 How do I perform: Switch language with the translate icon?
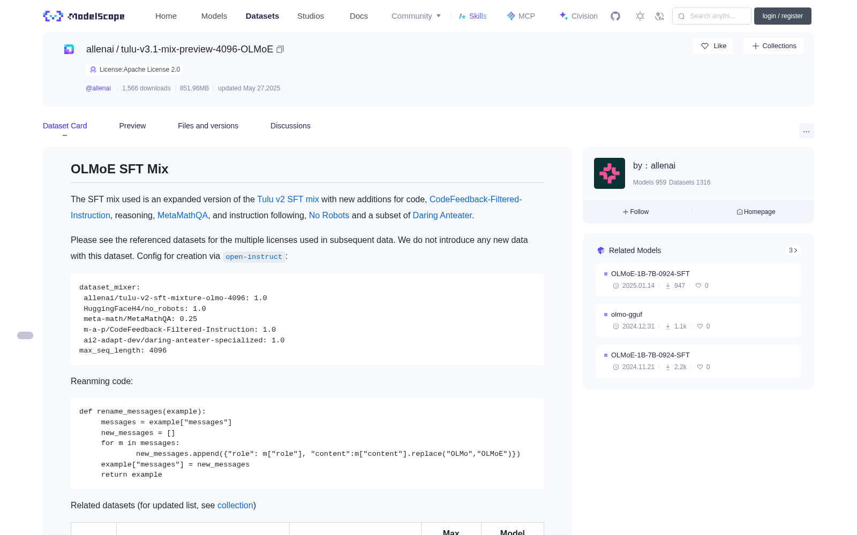pyautogui.click(x=659, y=16)
